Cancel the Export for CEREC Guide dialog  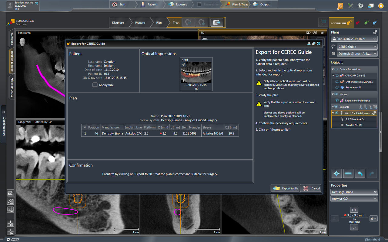click(x=310, y=188)
